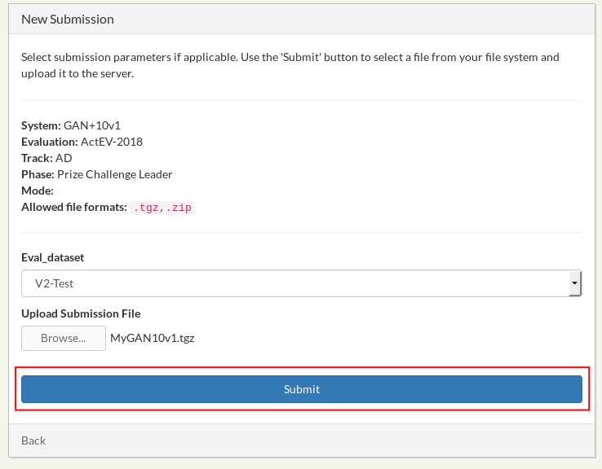Click the ActEV-2018 evaluation value
Viewport: 602px width, 469px height.
coord(112,142)
